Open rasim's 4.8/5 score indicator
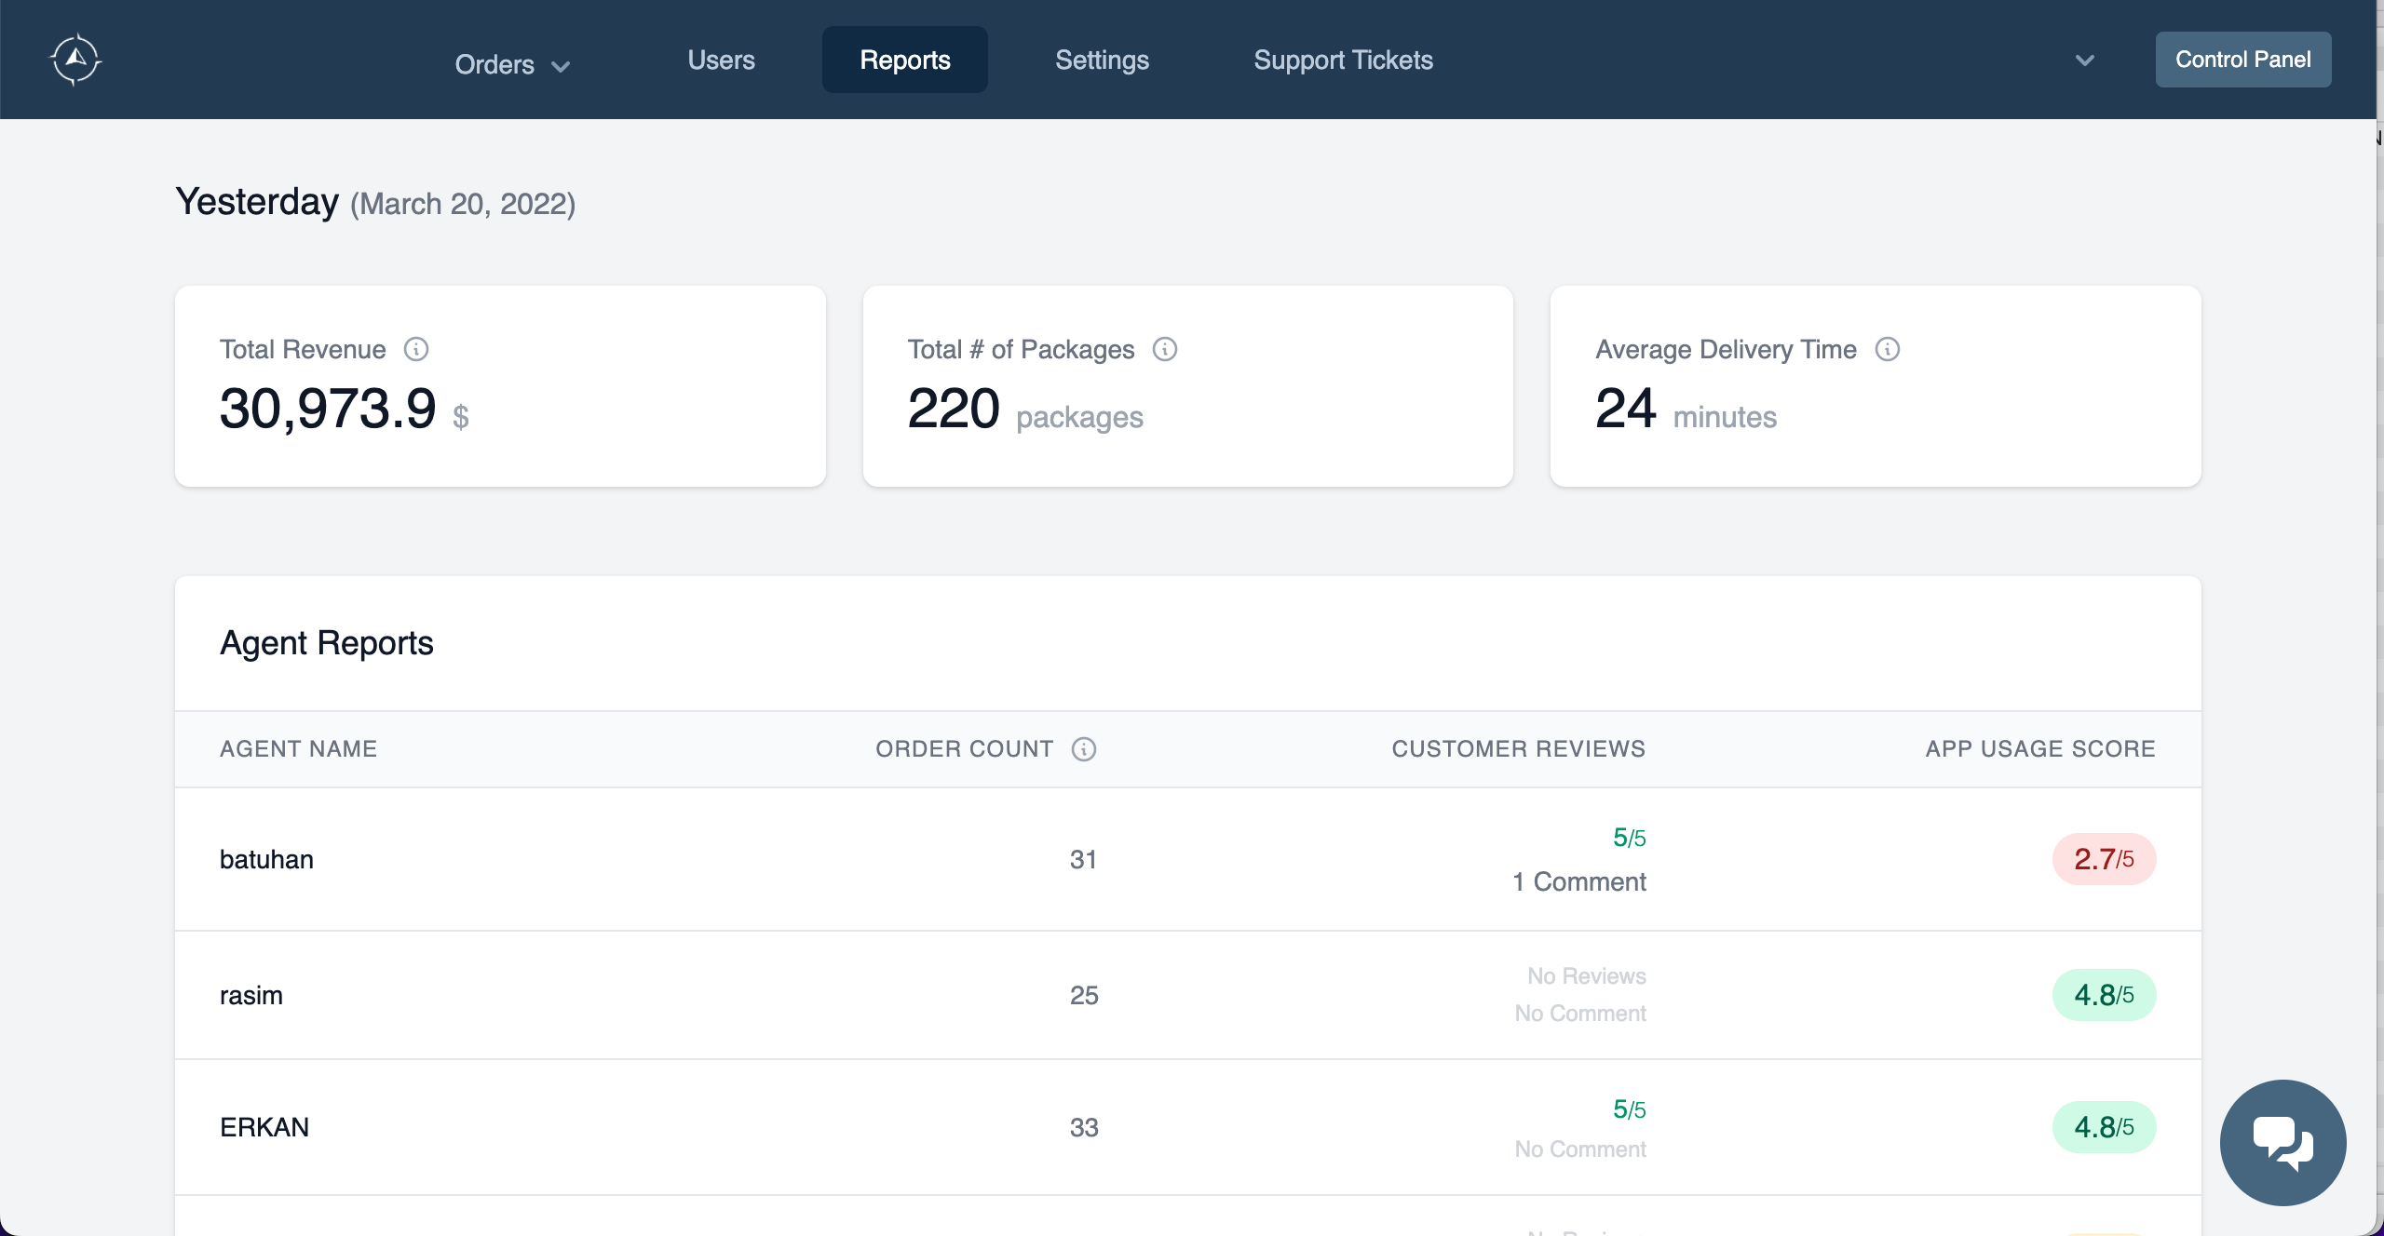Viewport: 2384px width, 1236px height. (x=2103, y=994)
